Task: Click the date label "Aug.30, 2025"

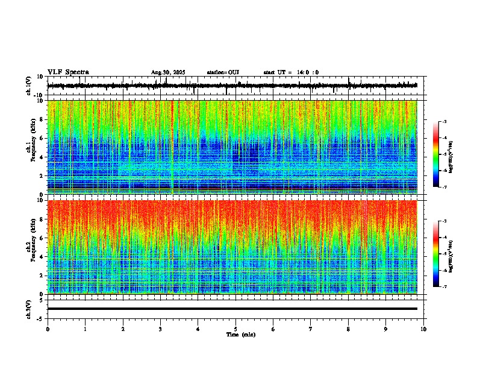Action: tap(168, 72)
